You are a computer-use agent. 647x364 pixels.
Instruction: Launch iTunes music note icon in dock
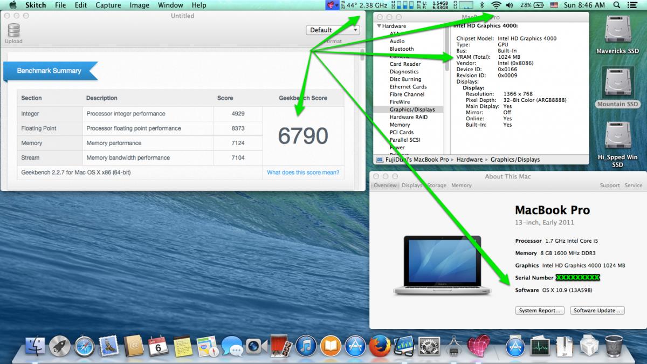tap(306, 346)
